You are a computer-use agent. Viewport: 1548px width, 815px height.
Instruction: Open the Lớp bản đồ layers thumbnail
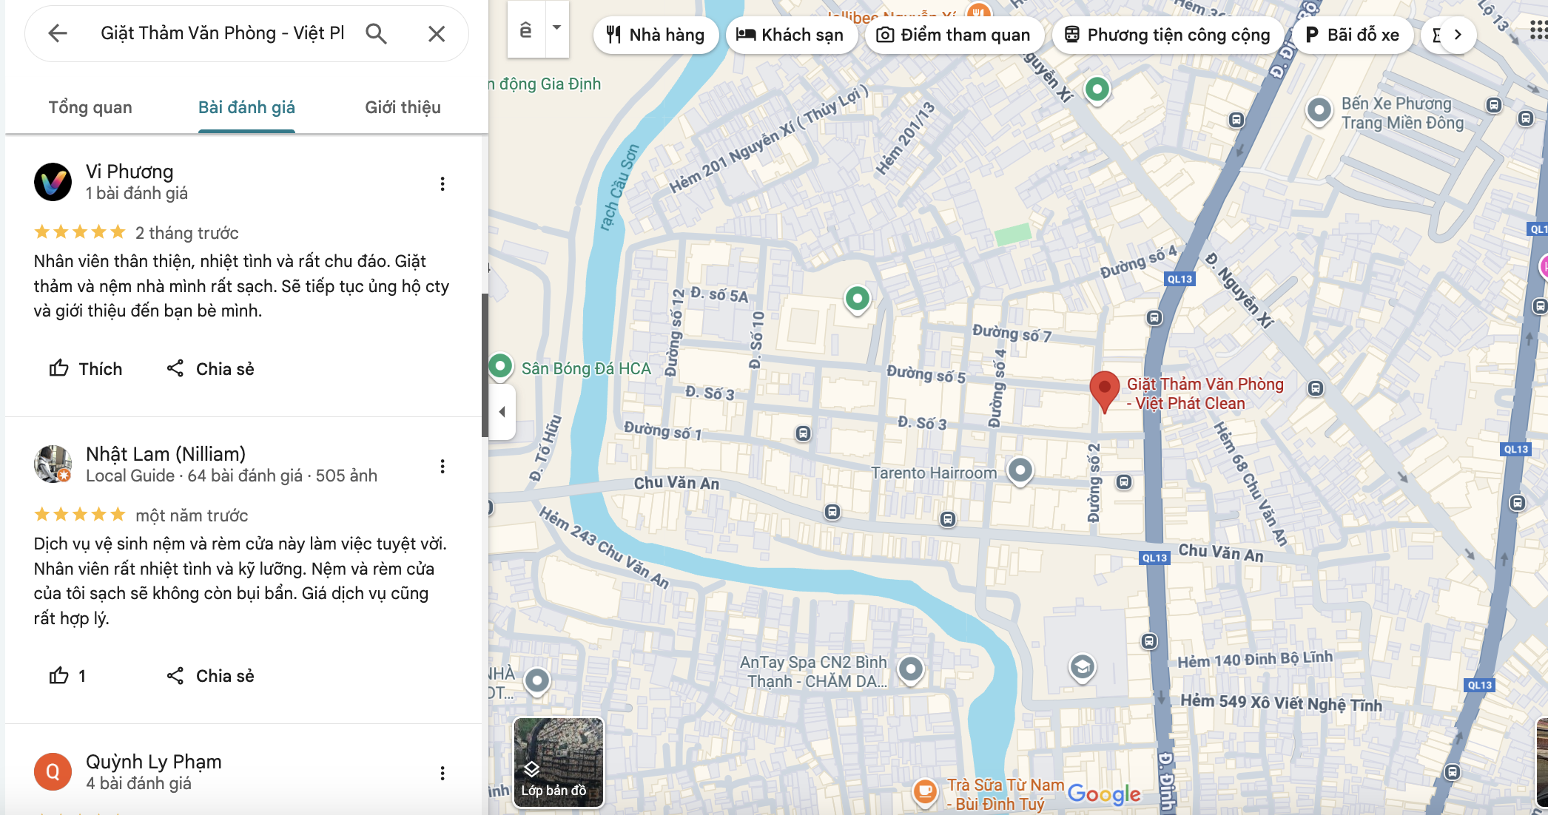point(559,762)
